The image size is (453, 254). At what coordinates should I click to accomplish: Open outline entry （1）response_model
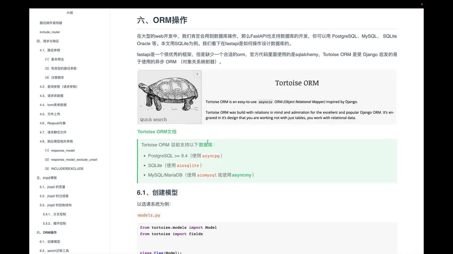point(59,151)
